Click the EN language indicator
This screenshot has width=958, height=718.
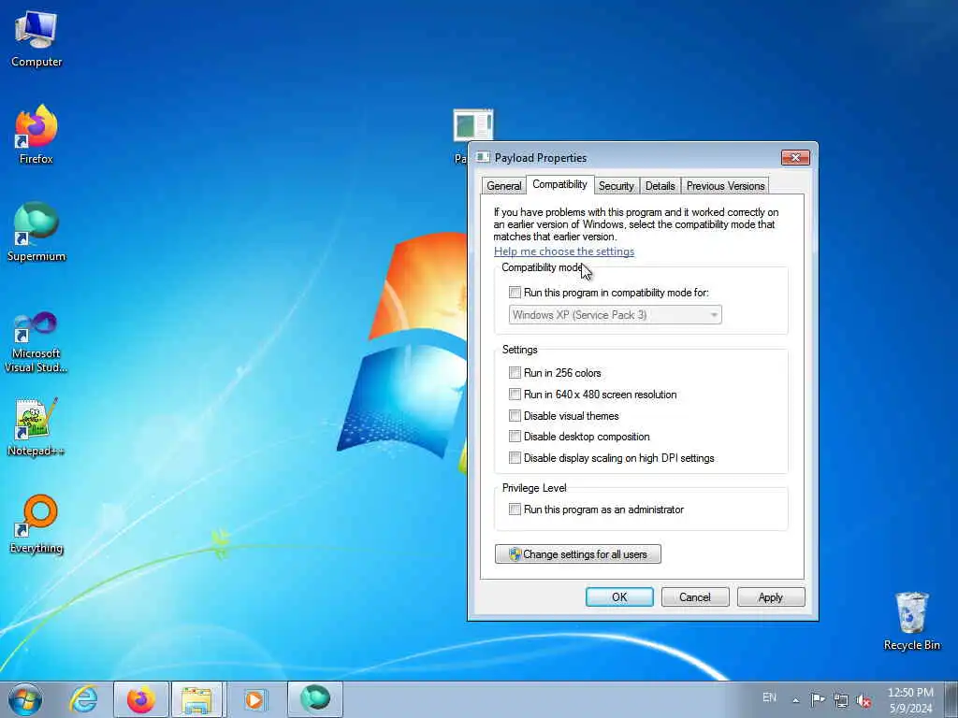pyautogui.click(x=769, y=697)
